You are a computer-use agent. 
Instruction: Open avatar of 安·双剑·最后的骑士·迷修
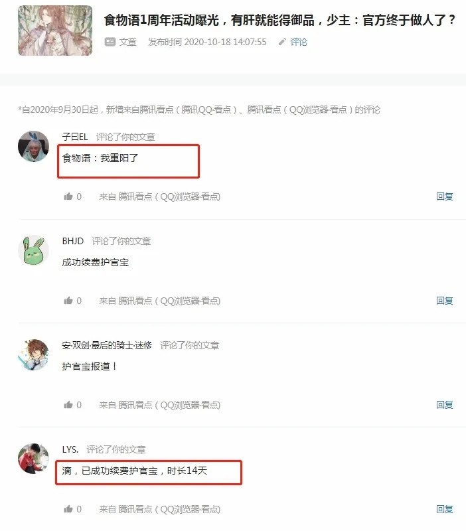tap(33, 354)
